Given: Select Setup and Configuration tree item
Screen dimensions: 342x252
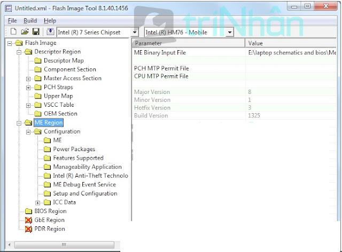Looking at the screenshot, I should click(x=85, y=194).
